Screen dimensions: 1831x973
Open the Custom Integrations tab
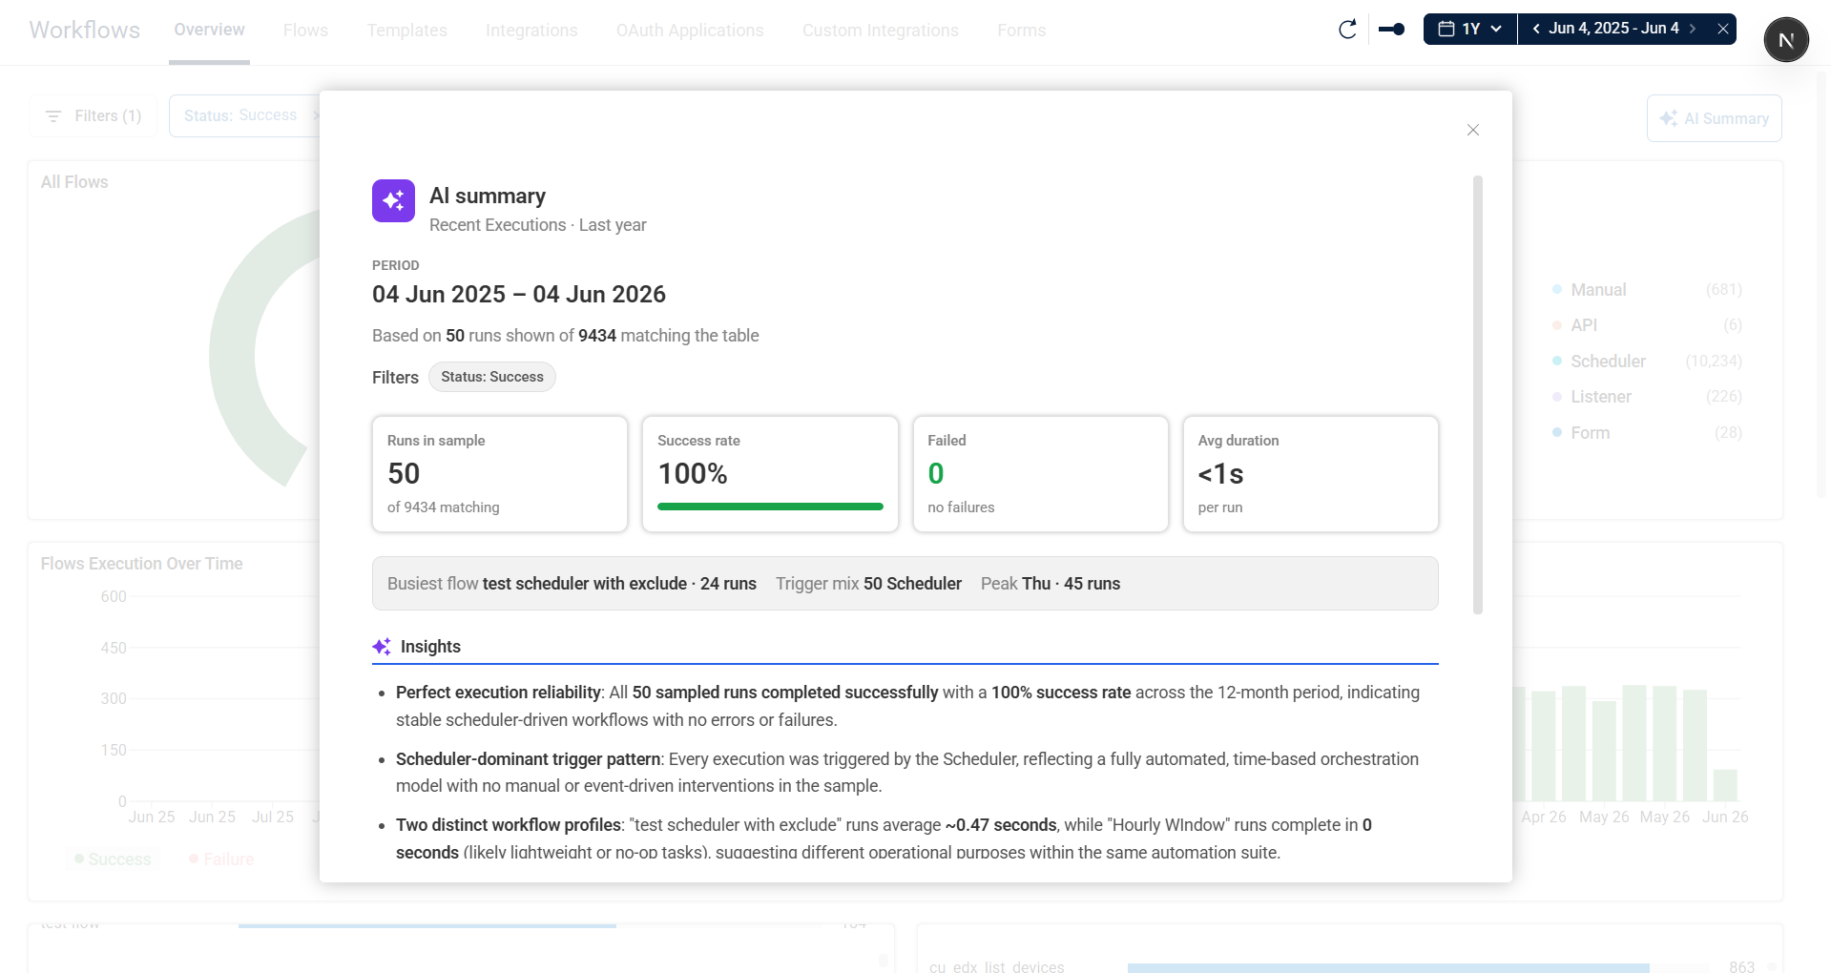tap(881, 31)
